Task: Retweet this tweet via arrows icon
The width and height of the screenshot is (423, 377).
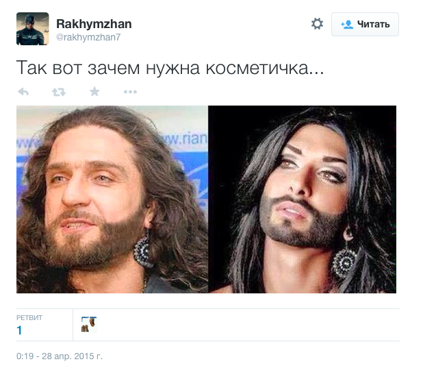Action: pyautogui.click(x=59, y=92)
